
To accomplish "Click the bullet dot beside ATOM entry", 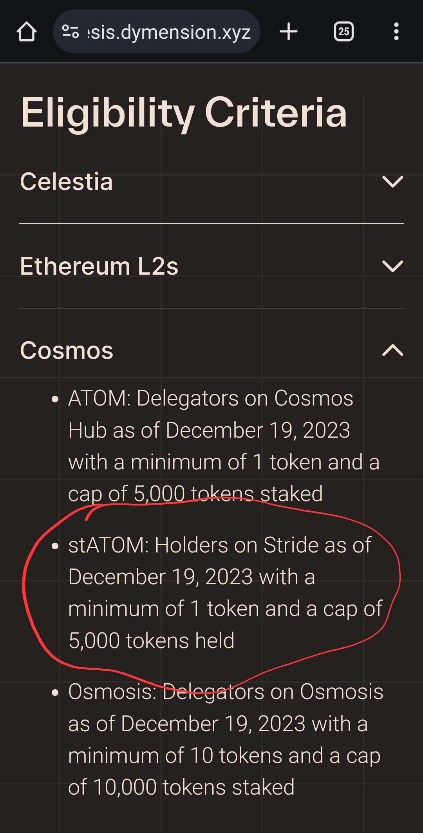I will point(55,400).
